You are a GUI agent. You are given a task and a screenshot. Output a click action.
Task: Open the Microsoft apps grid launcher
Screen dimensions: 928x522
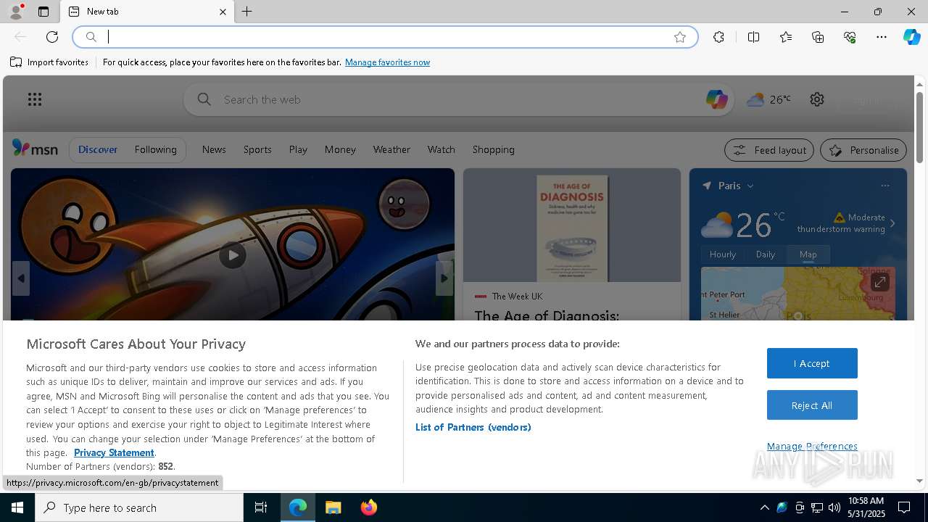pos(35,99)
